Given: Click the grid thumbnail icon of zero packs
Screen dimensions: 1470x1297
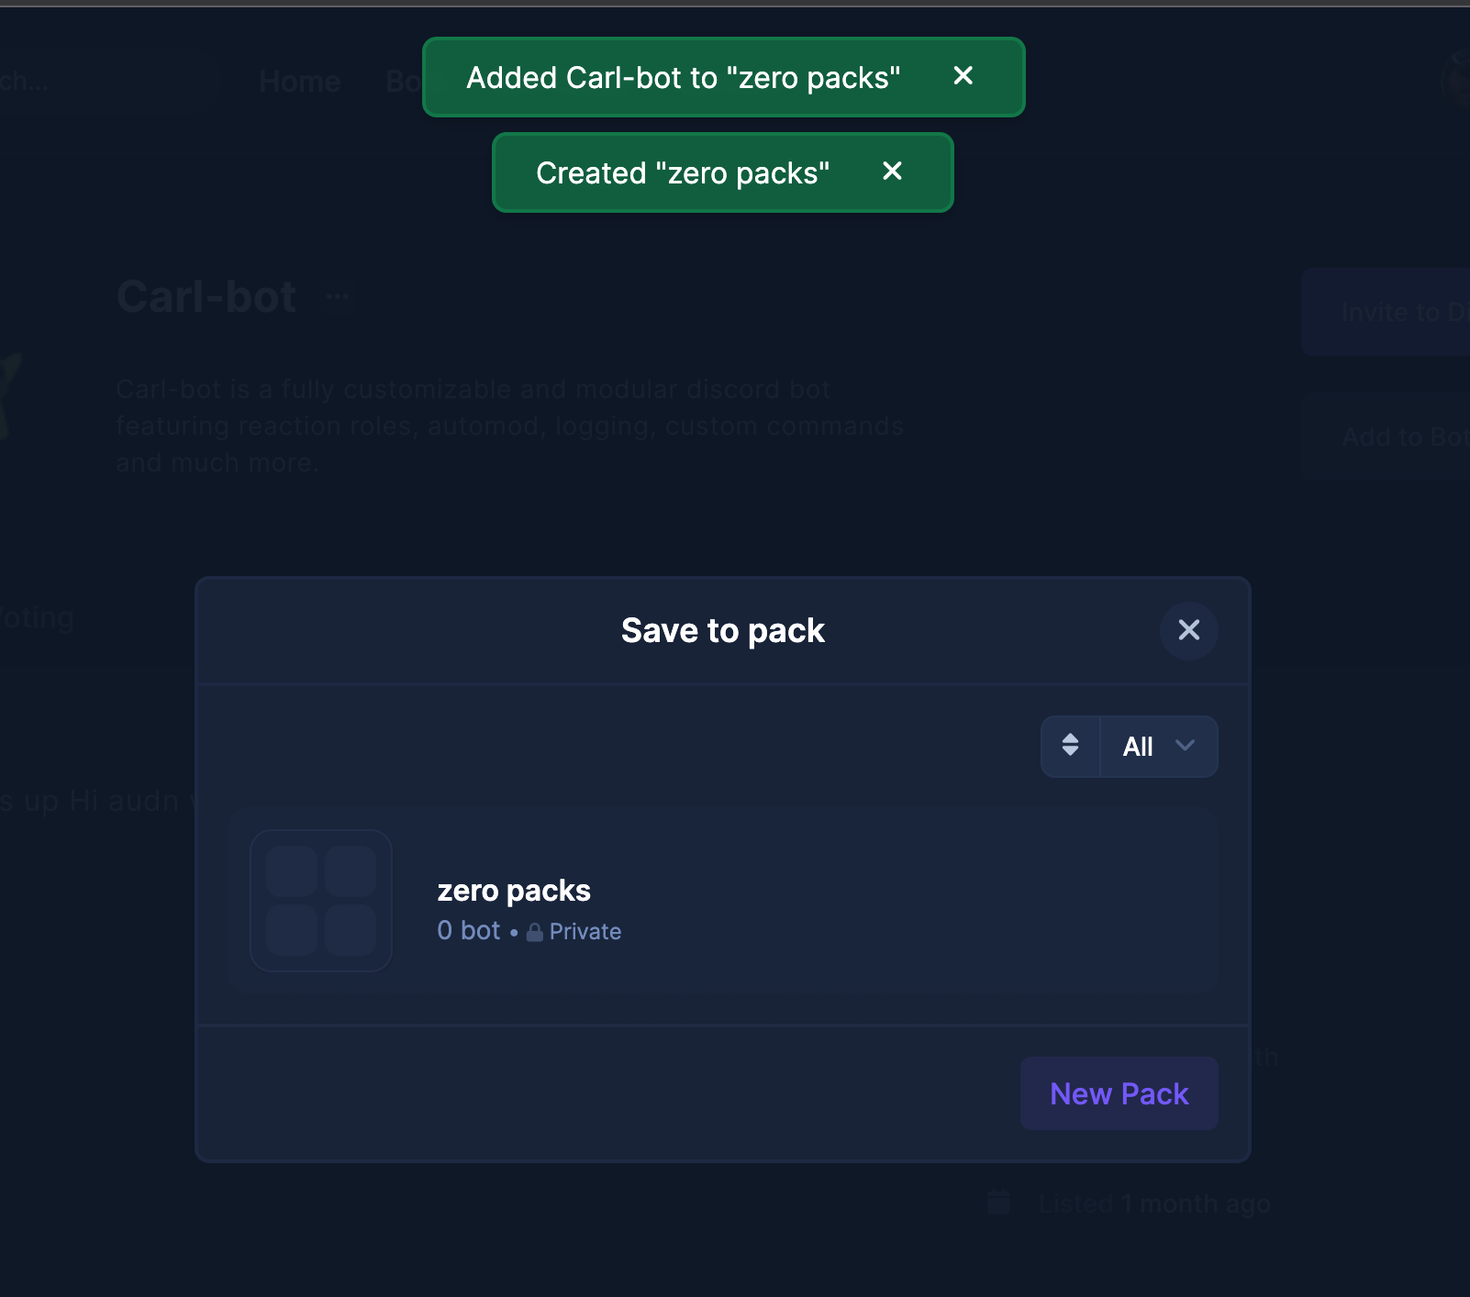Looking at the screenshot, I should point(321,901).
